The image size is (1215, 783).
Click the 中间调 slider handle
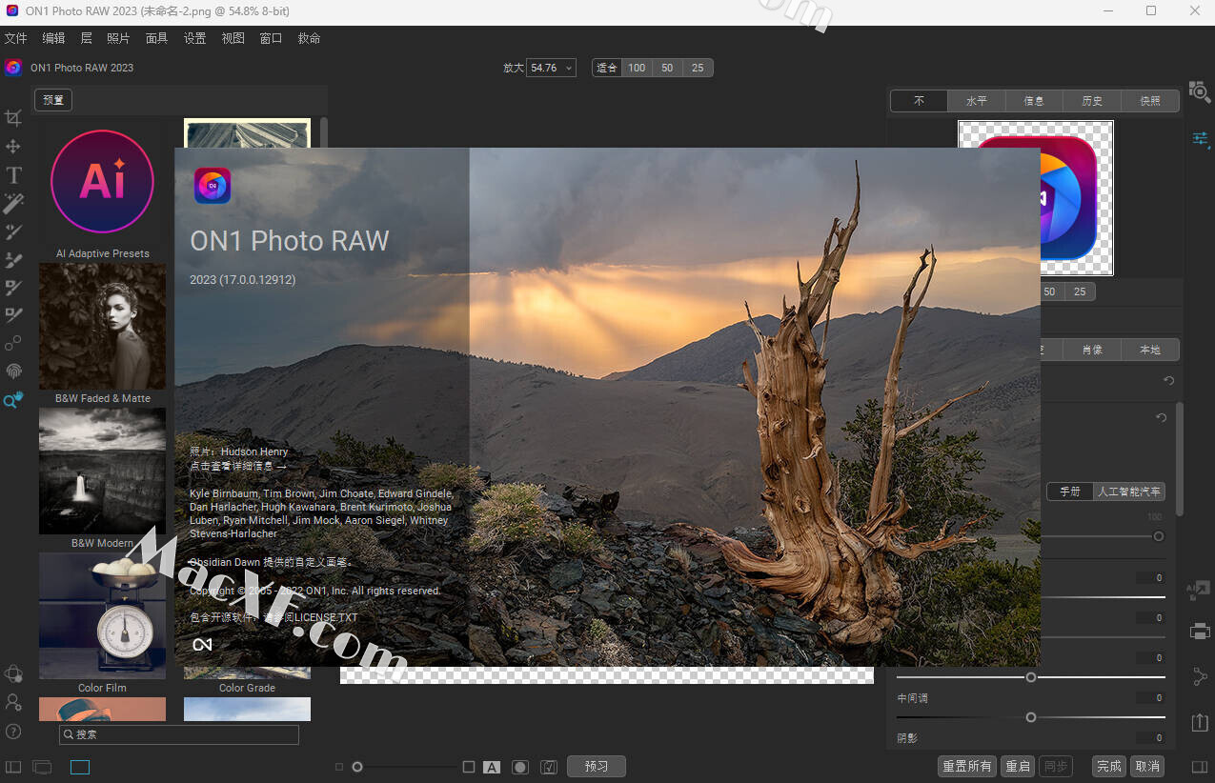coord(1031,717)
